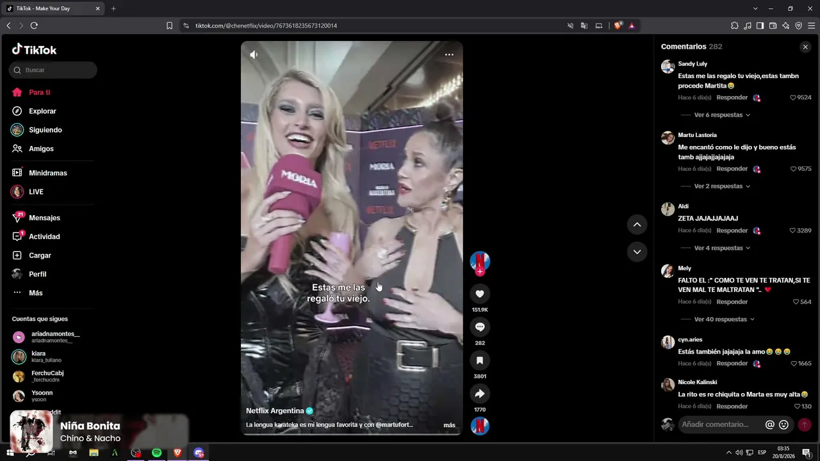Reply to Aldi's comment
This screenshot has width=820, height=461.
(732, 230)
